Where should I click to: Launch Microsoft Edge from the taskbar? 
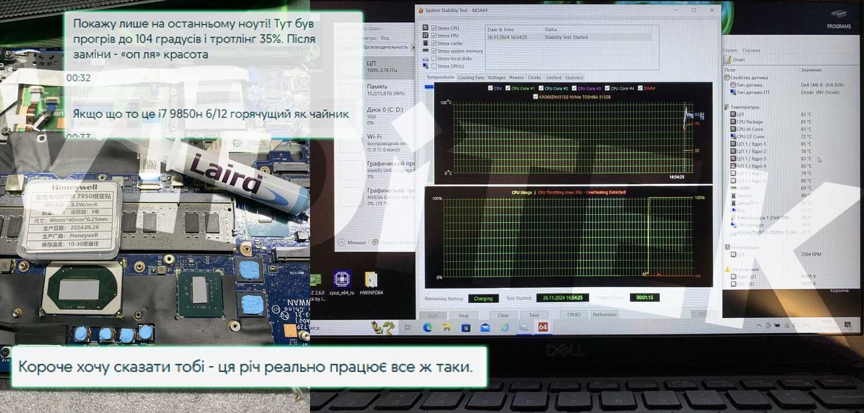coord(428,328)
